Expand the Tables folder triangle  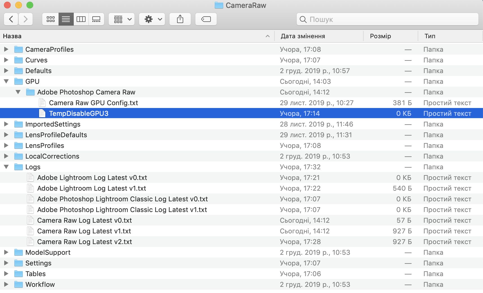point(6,274)
